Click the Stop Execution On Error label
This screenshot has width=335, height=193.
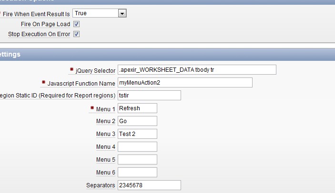(x=39, y=34)
